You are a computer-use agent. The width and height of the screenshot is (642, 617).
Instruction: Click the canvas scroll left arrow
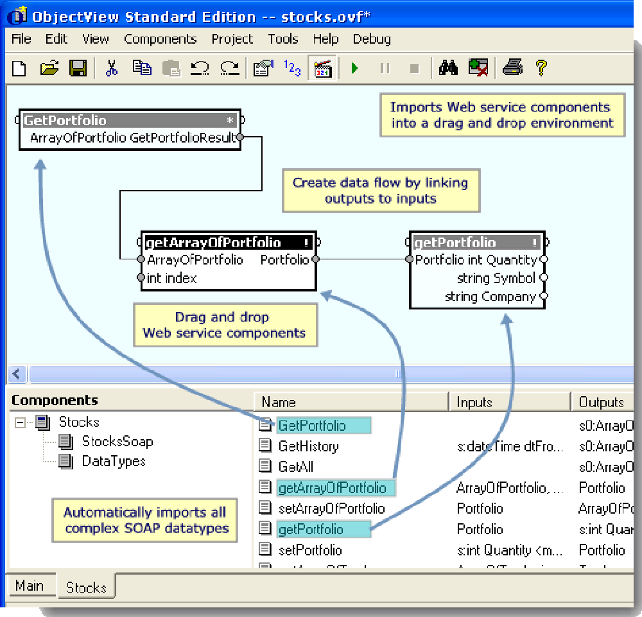click(x=17, y=374)
